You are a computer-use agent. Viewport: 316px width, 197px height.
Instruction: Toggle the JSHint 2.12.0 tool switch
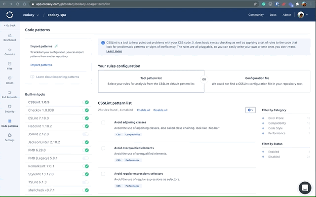point(85,134)
